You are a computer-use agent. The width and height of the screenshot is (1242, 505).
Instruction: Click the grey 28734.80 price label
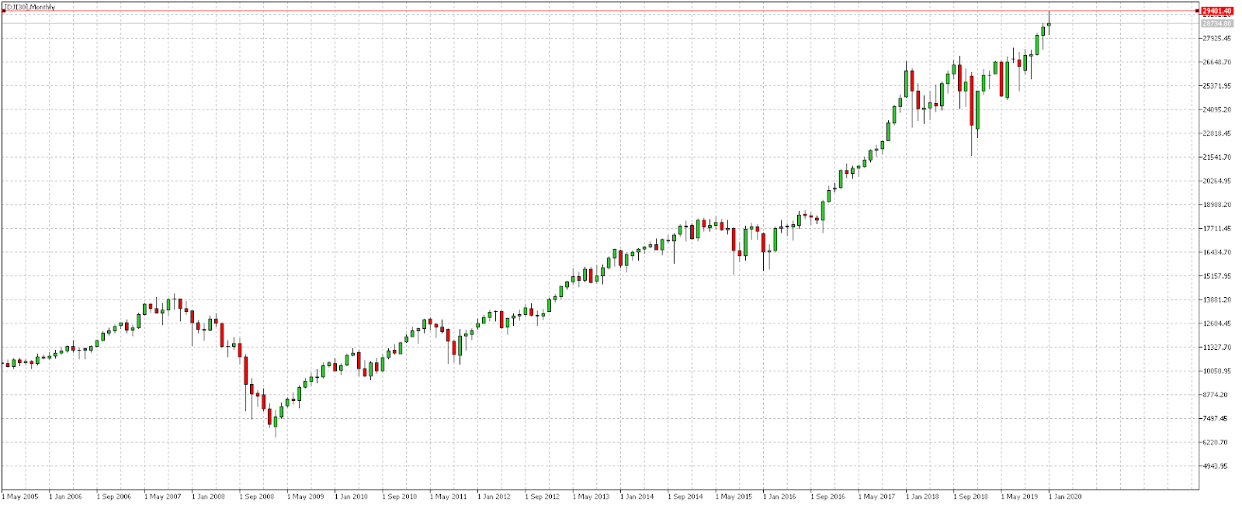(x=1216, y=24)
